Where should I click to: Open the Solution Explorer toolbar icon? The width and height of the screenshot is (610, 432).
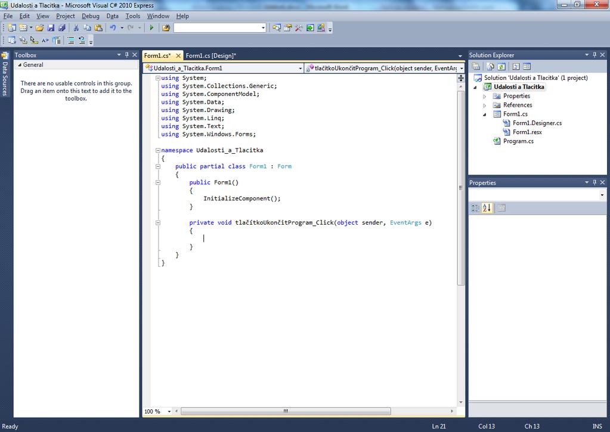277,27
